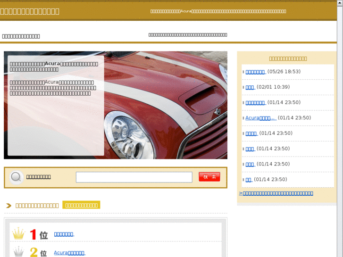Click the red number 1 rank badge
The height and width of the screenshot is (257, 343).
(x=33, y=234)
